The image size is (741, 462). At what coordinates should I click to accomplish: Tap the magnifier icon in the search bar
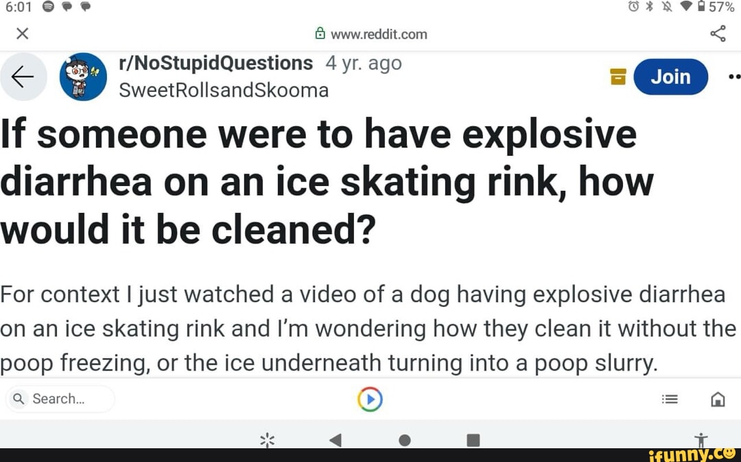click(x=18, y=398)
